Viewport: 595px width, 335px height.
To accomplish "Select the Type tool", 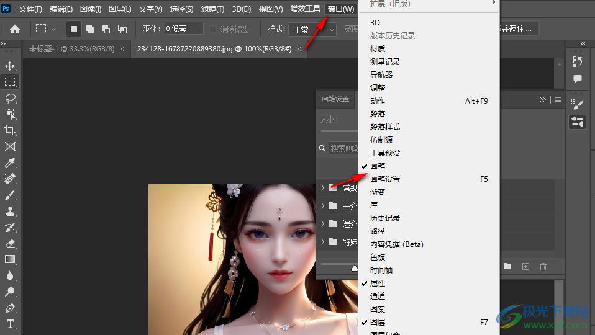I will click(x=10, y=324).
